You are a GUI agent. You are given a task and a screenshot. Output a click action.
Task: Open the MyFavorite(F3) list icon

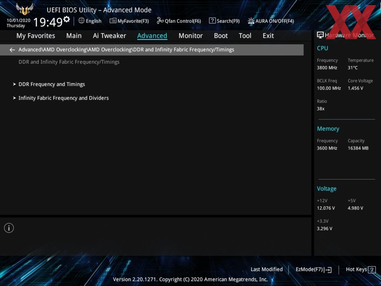pyautogui.click(x=113, y=21)
